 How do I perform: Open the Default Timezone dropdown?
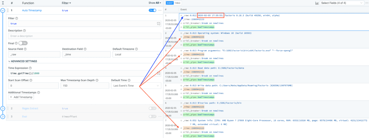137,54
